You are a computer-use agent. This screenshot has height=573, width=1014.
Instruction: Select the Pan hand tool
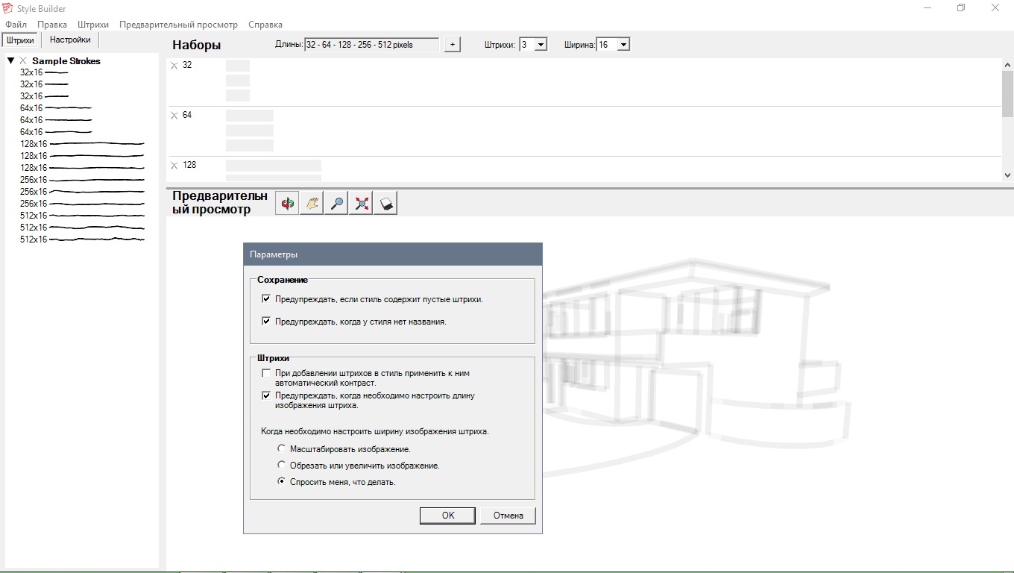pos(312,203)
